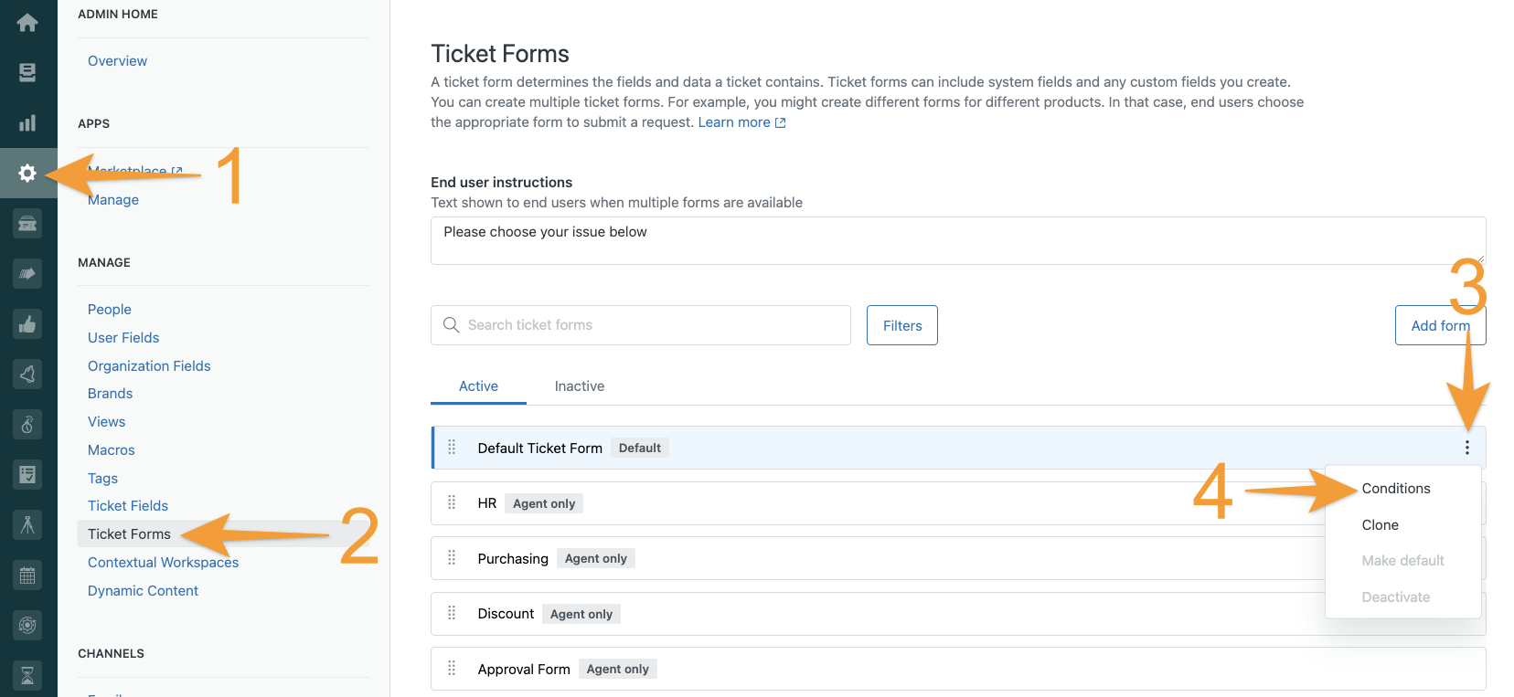Switch to the Inactive tab
Image resolution: width=1514 pixels, height=697 pixels.
pyautogui.click(x=580, y=386)
